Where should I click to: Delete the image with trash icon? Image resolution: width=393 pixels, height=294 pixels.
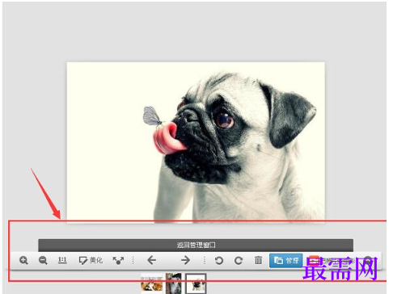[x=258, y=260]
